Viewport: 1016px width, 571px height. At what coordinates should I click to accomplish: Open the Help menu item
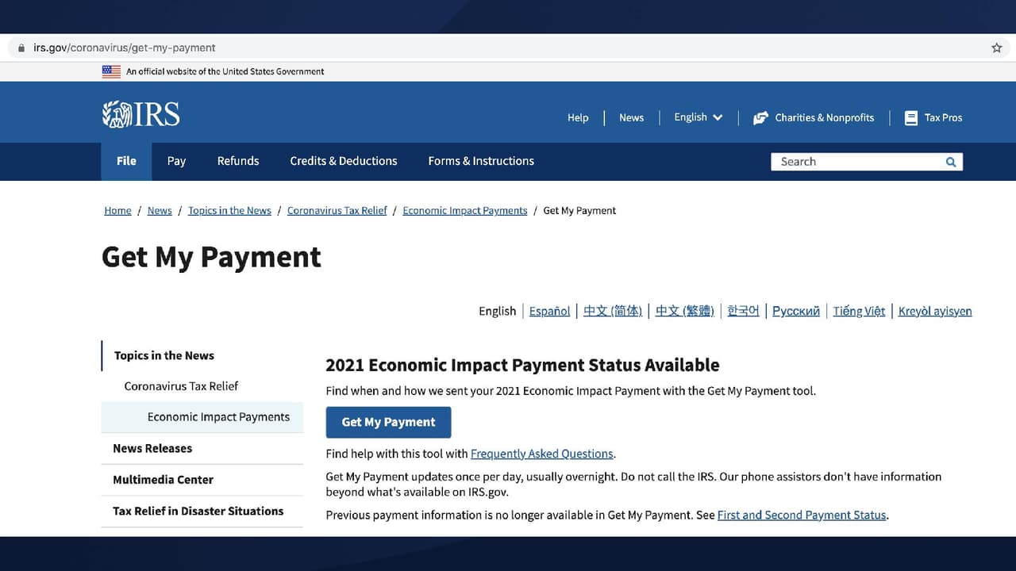coord(578,117)
